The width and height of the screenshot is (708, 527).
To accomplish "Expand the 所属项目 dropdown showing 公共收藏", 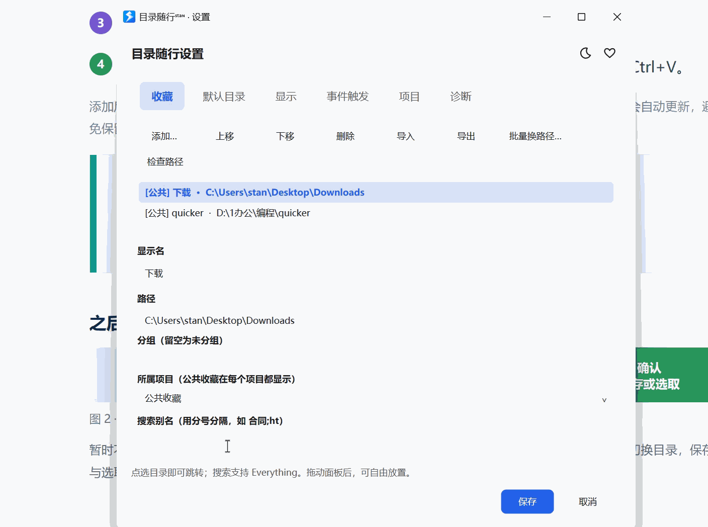I will [375, 399].
